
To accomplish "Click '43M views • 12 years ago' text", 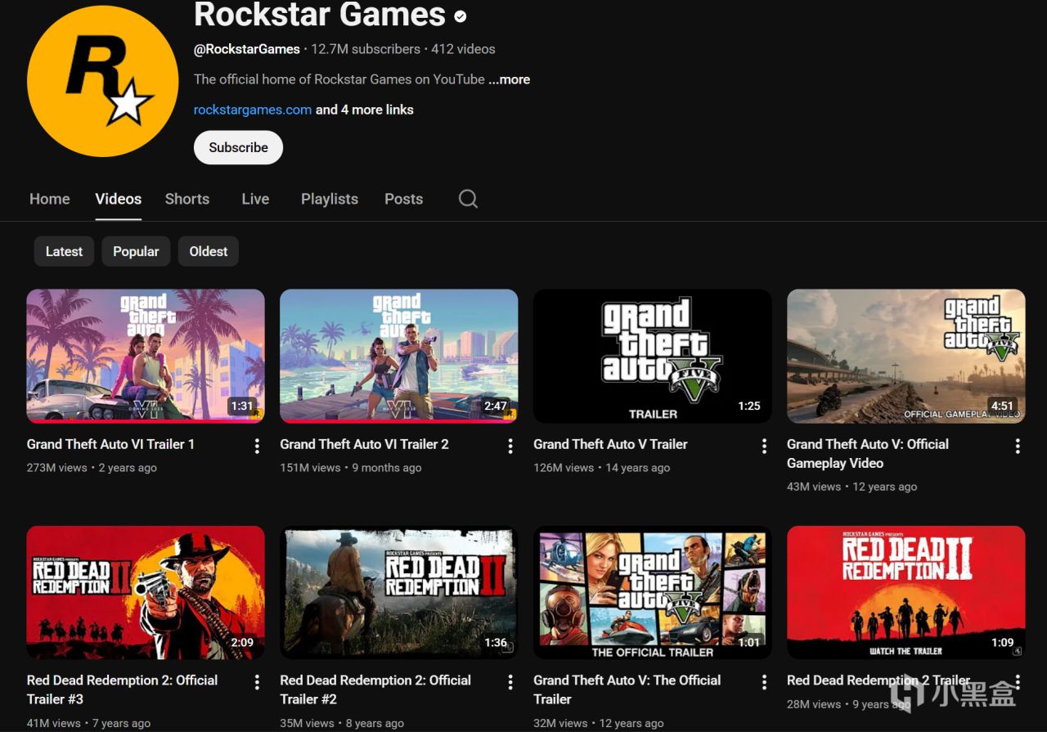I will point(852,487).
